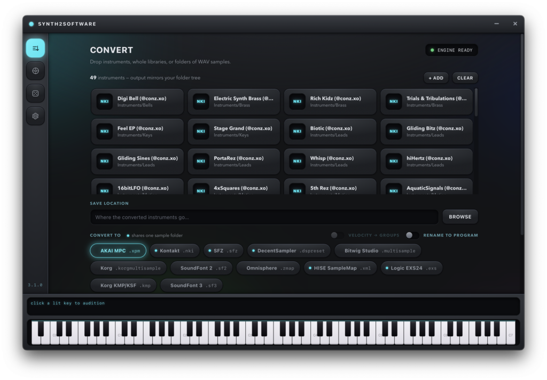Screen dimensions: 547x380
Task: Click NKI icon of Feel EP card
Action: tap(104, 132)
